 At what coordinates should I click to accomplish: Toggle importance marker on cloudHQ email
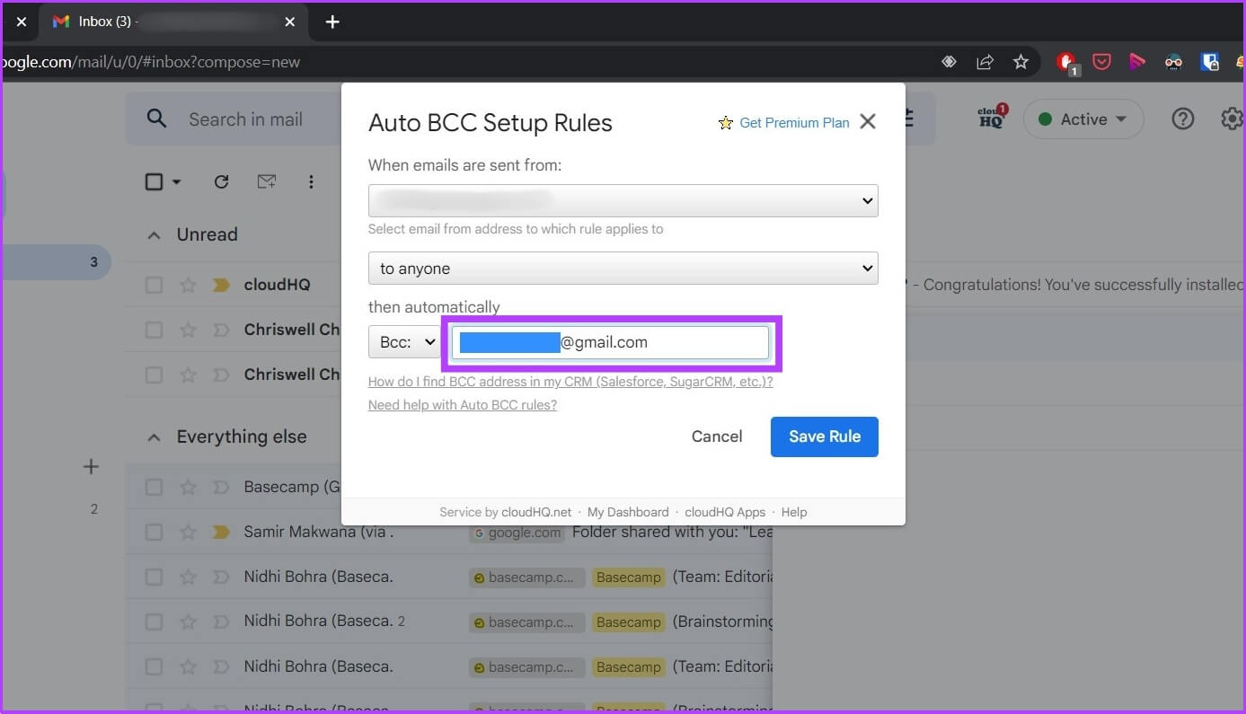click(x=220, y=285)
